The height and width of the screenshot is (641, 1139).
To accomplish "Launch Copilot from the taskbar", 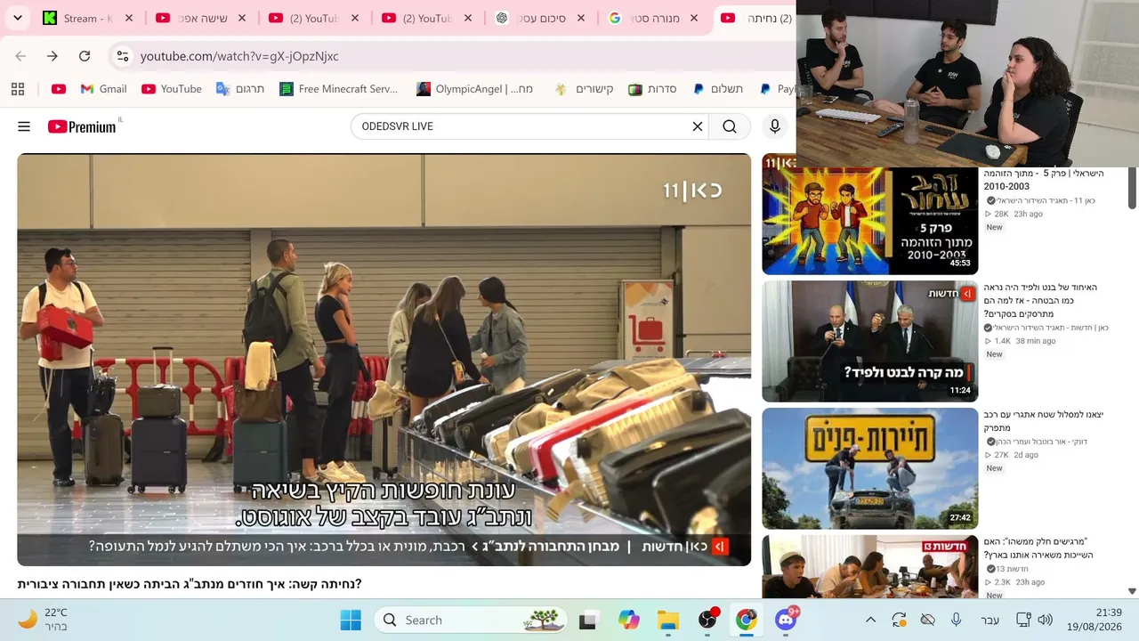I will click(629, 620).
